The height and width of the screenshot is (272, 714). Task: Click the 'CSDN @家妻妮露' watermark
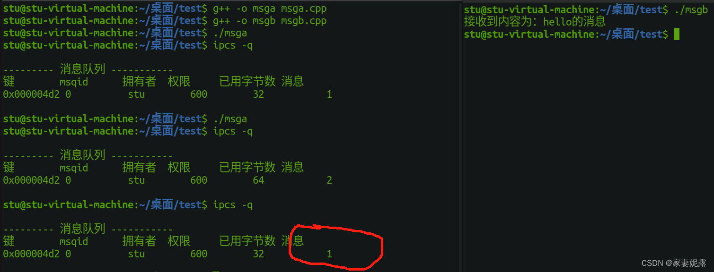674,263
